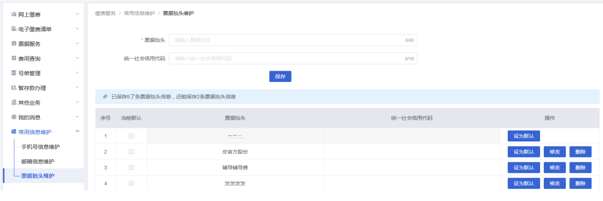Screen dimensions: 603x201
Task: Click the 票据服务 sidebar icon
Action: pyautogui.click(x=14, y=43)
